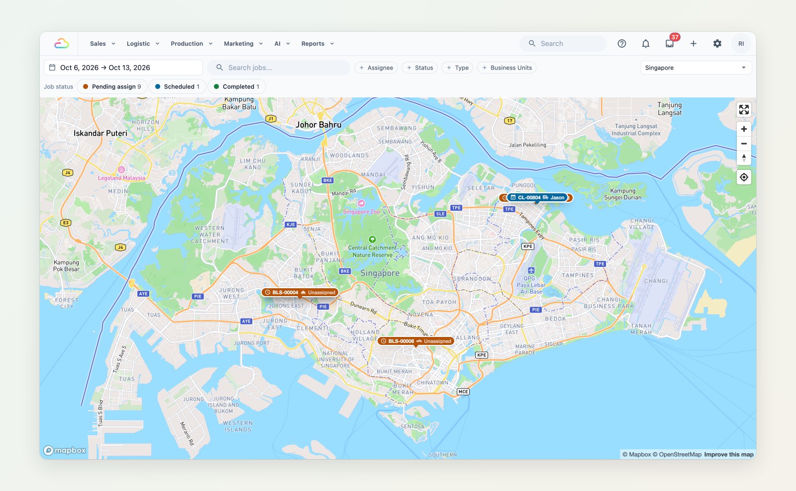The width and height of the screenshot is (796, 491).
Task: Open the help question mark icon
Action: [x=622, y=44]
